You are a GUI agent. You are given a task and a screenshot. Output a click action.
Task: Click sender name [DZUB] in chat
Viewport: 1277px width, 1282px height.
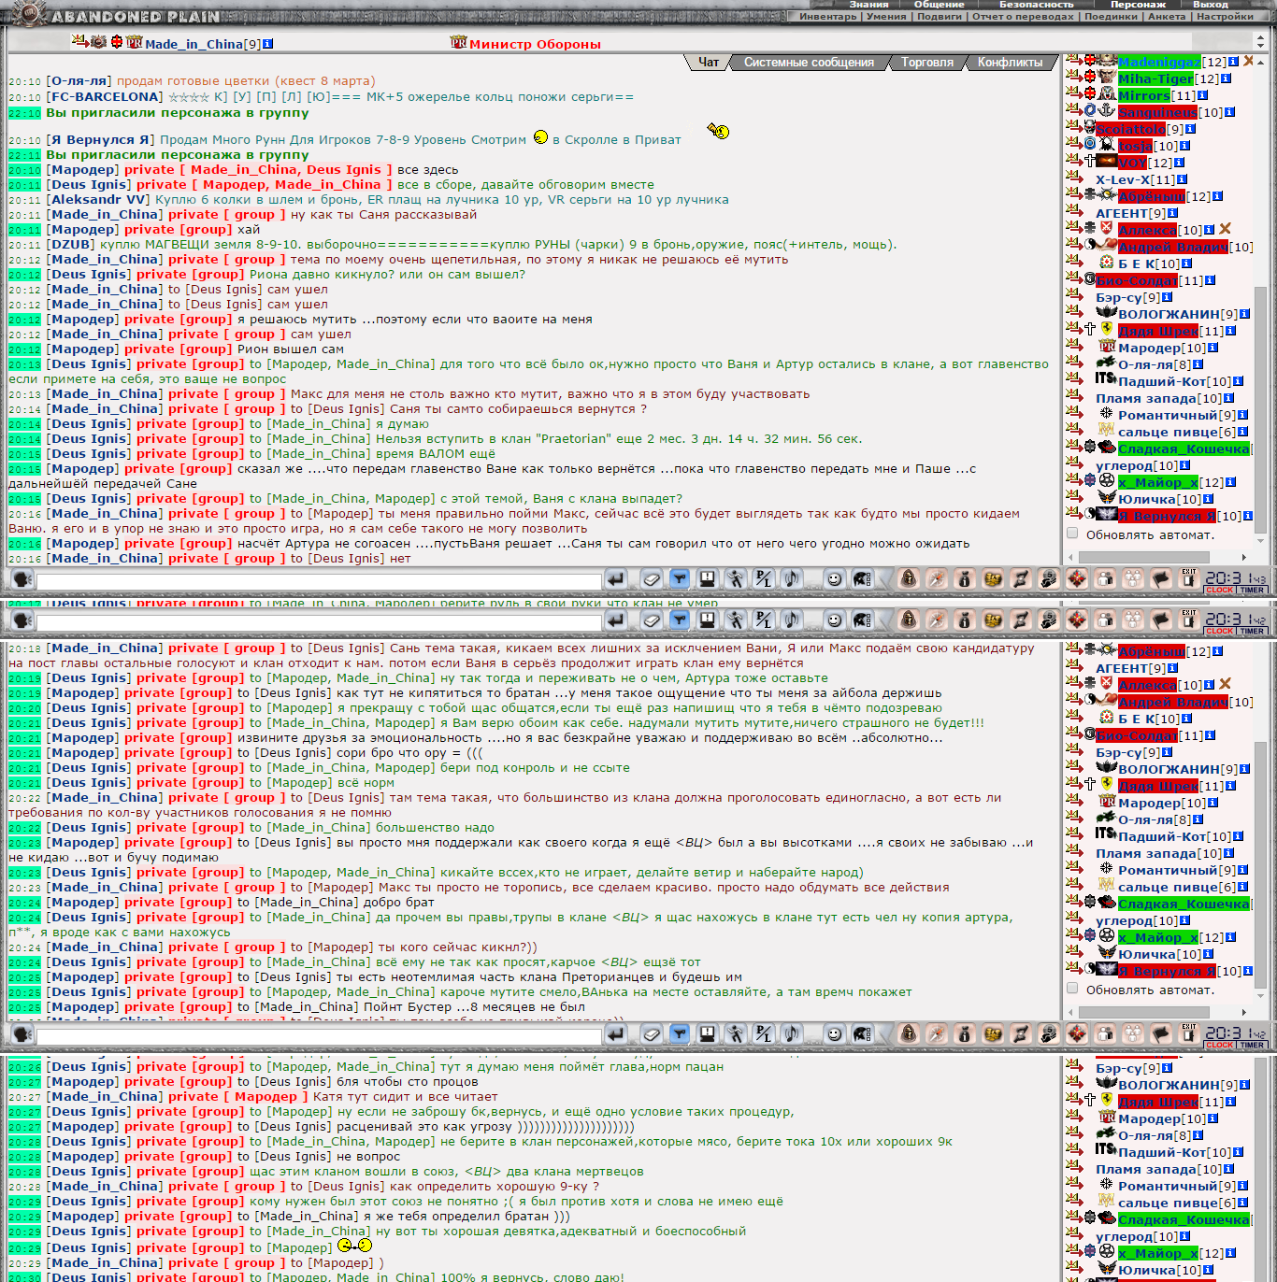[71, 244]
